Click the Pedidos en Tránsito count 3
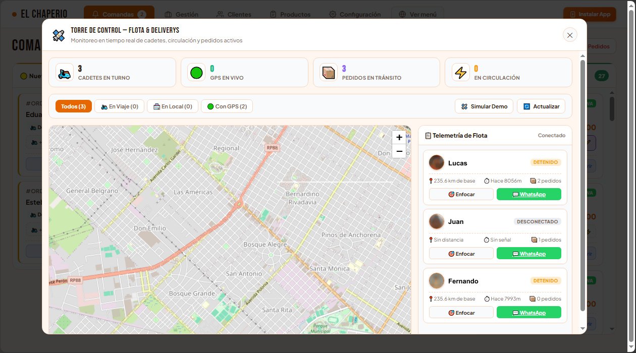This screenshot has height=353, width=636. tap(344, 69)
